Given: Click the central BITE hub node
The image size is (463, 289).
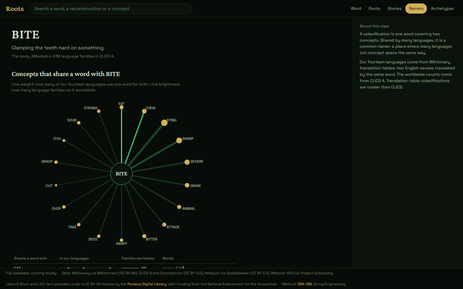Looking at the screenshot, I should point(122,174).
